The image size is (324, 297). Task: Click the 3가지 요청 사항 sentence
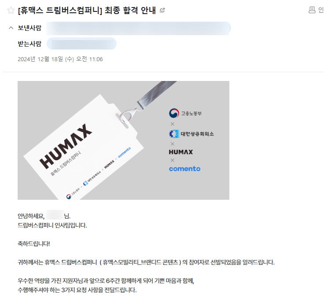(x=77, y=290)
